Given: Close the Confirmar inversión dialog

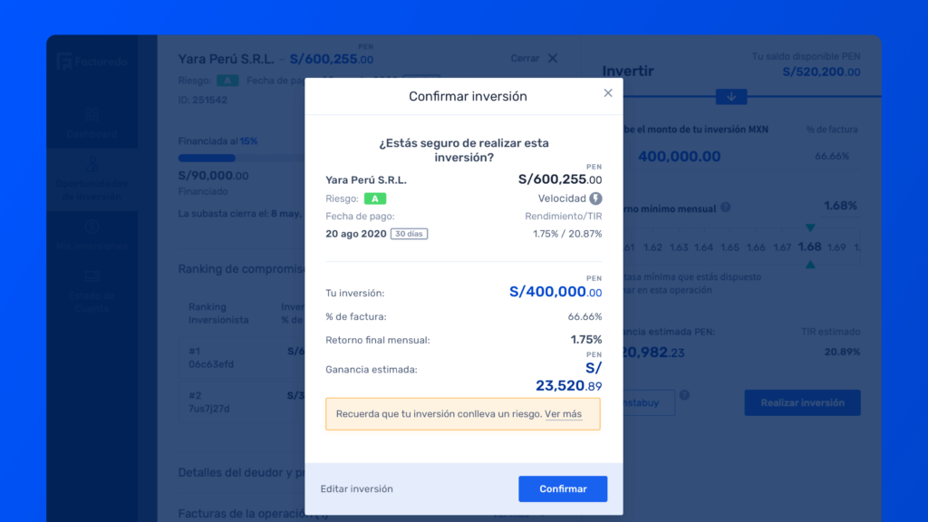Looking at the screenshot, I should pyautogui.click(x=608, y=92).
